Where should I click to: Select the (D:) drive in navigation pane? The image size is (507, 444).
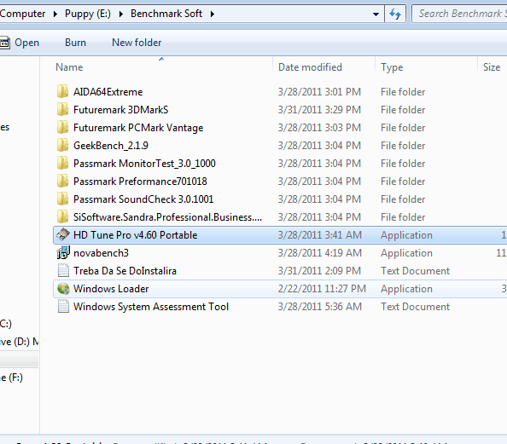pos(20,342)
